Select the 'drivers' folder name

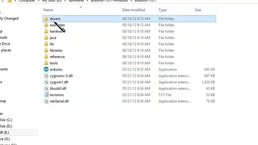pyautogui.click(x=55, y=19)
